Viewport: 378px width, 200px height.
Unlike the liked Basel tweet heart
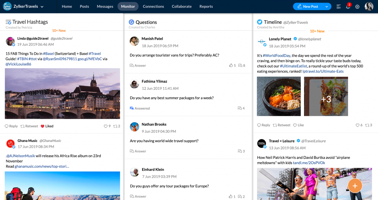(x=43, y=126)
